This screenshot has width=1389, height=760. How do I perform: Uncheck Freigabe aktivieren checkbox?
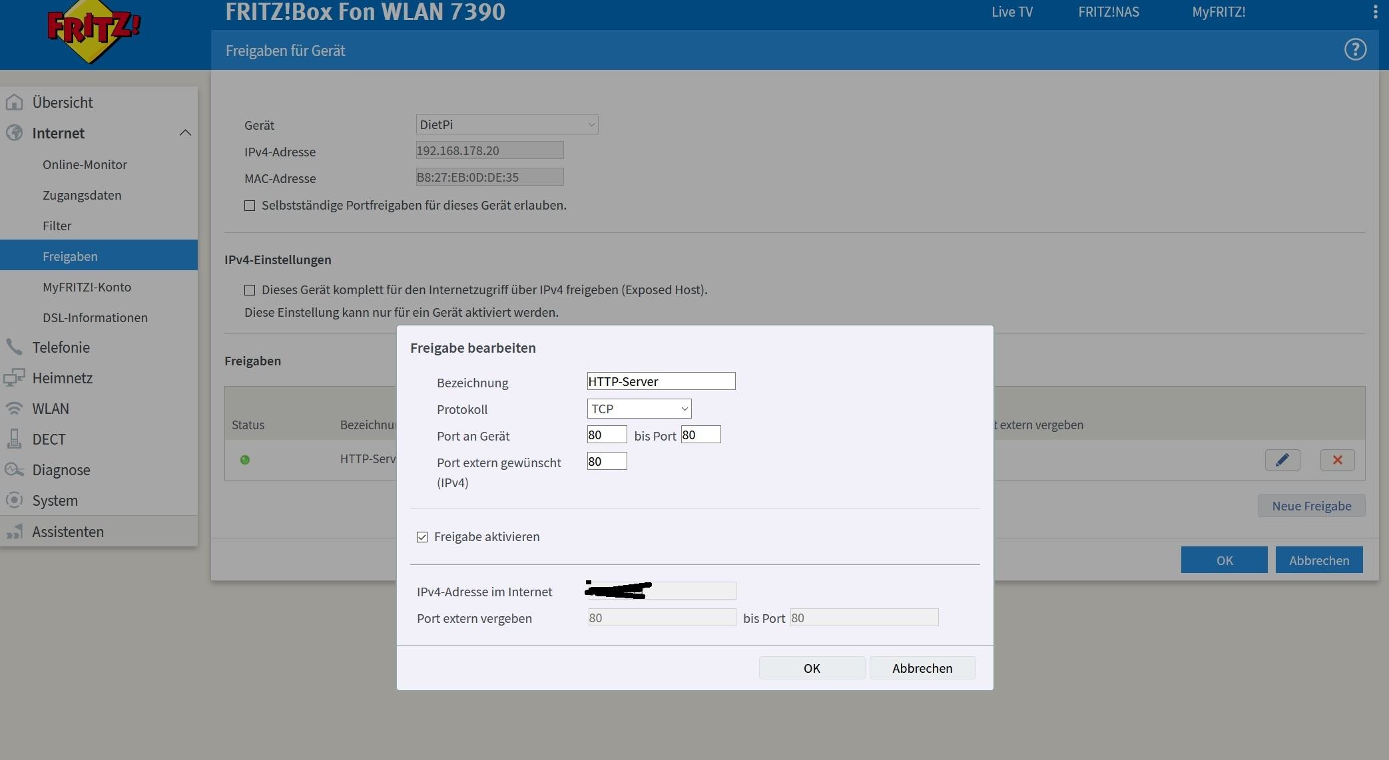pyautogui.click(x=422, y=537)
